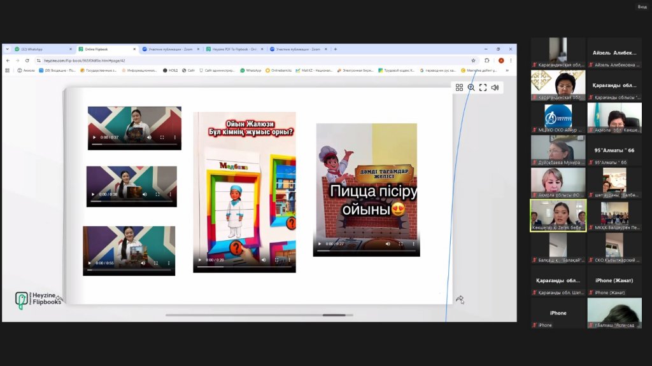Reload the page in the browser
Screen dimensions: 652x366
pyautogui.click(x=27, y=60)
